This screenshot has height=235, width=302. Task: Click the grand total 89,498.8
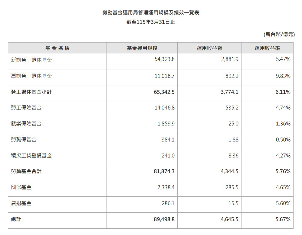coord(164,219)
